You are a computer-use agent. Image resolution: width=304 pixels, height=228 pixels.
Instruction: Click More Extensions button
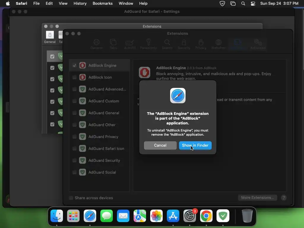tap(258, 197)
